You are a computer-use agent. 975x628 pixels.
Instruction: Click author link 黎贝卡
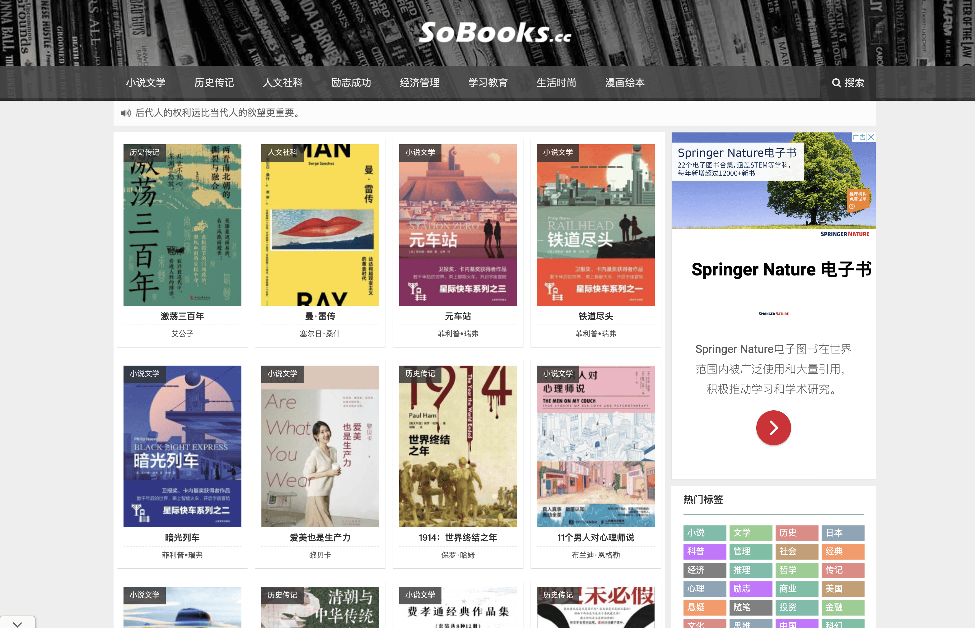point(320,555)
